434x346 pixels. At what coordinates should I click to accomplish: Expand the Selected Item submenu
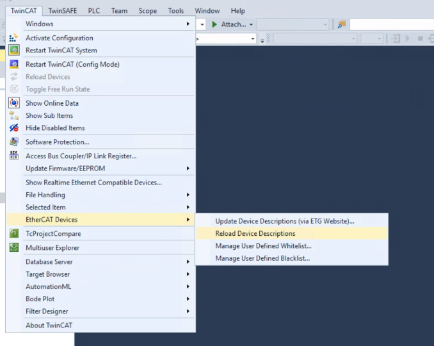[100, 207]
